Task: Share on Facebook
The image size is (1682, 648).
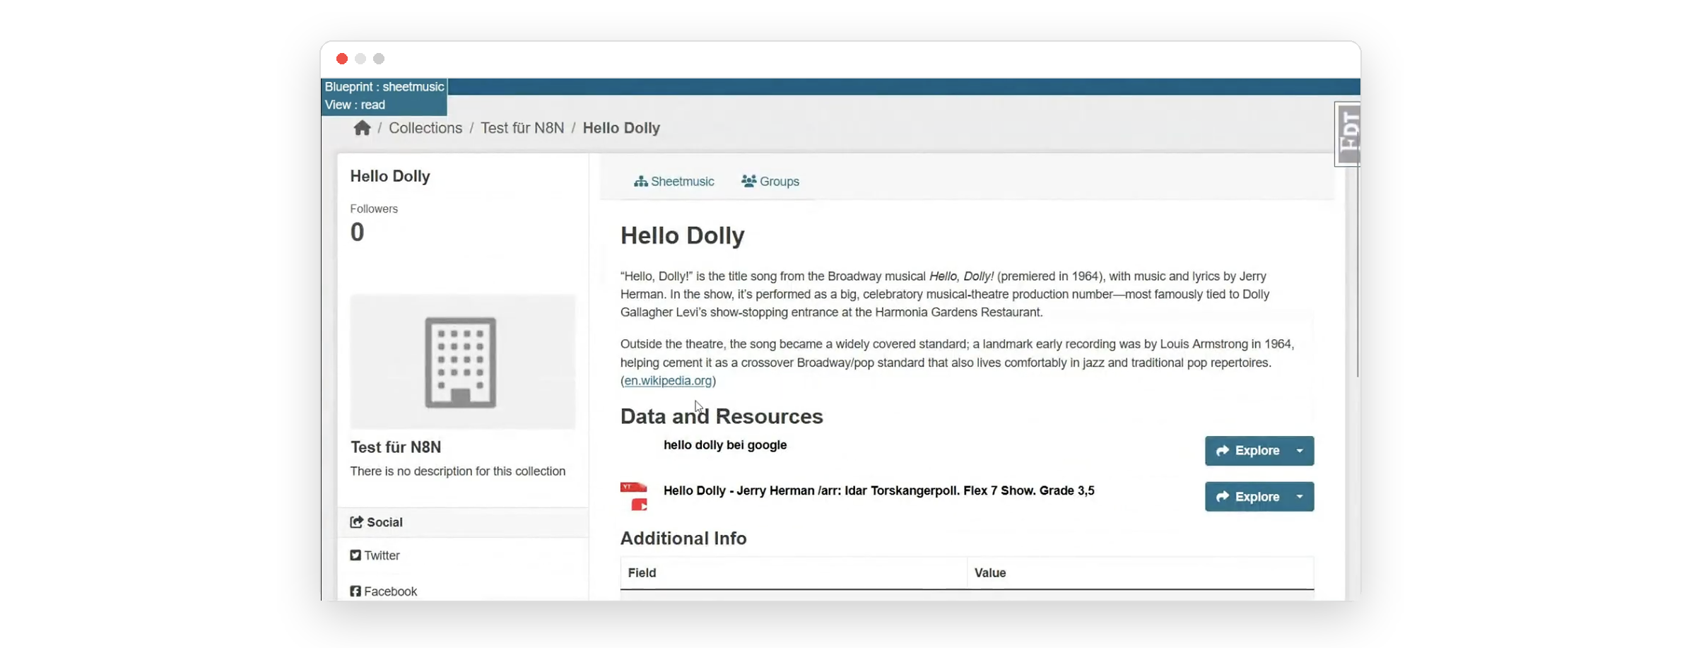Action: pyautogui.click(x=384, y=591)
